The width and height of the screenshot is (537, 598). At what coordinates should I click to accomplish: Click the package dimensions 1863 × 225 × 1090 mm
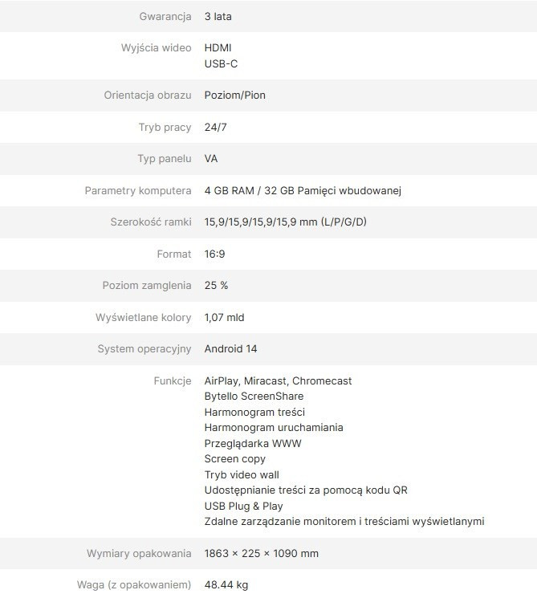coord(261,554)
